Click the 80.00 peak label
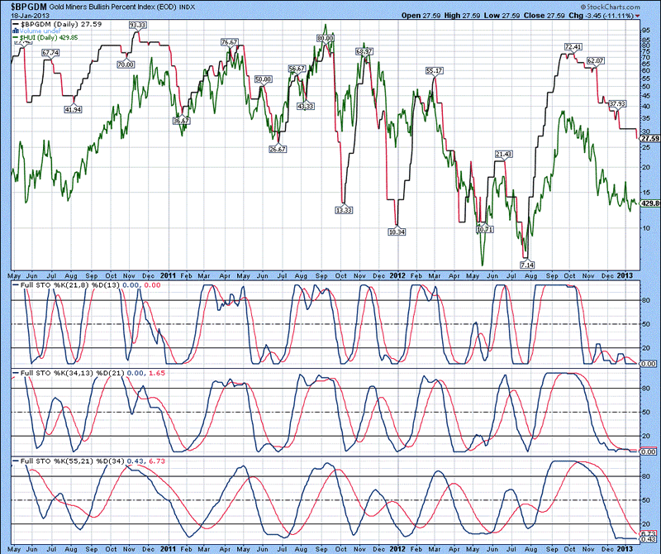 click(x=325, y=38)
